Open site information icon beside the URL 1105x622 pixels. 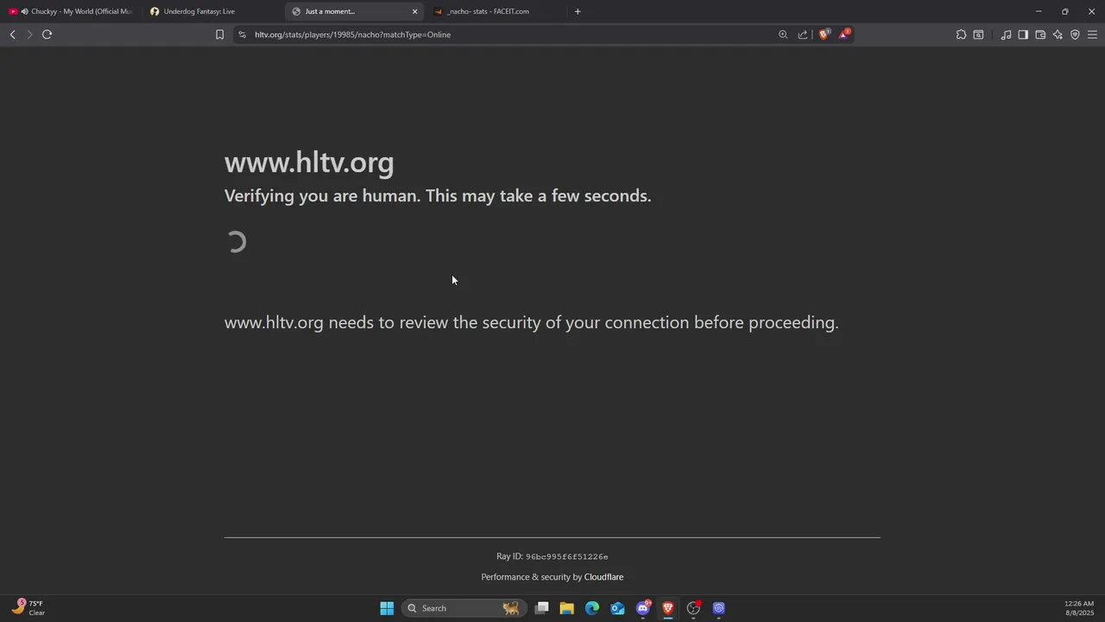click(x=242, y=35)
